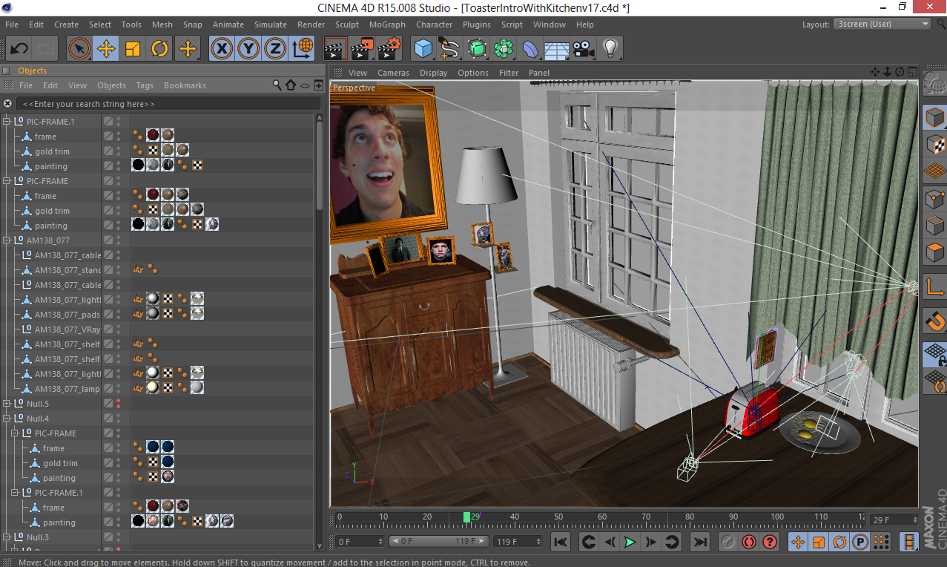
Task: Click the Camera object icon
Action: pos(583,49)
